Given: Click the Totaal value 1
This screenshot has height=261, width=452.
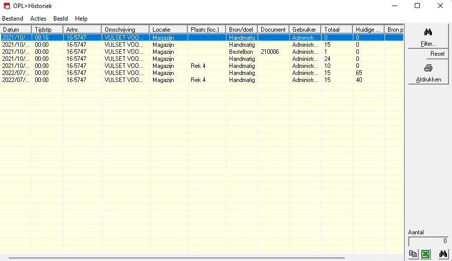Looking at the screenshot, I should tap(326, 52).
